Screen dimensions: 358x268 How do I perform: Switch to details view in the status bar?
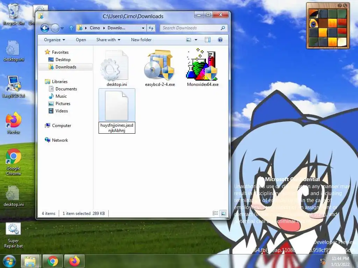coord(215,213)
